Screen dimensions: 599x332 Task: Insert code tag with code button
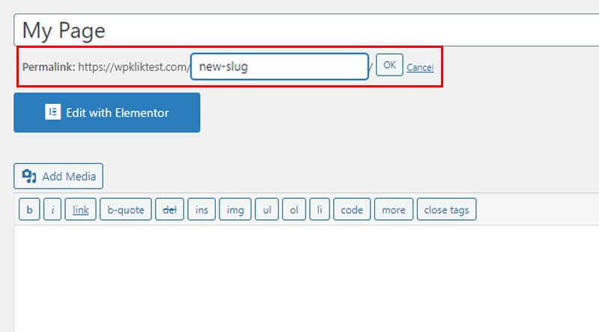click(352, 209)
